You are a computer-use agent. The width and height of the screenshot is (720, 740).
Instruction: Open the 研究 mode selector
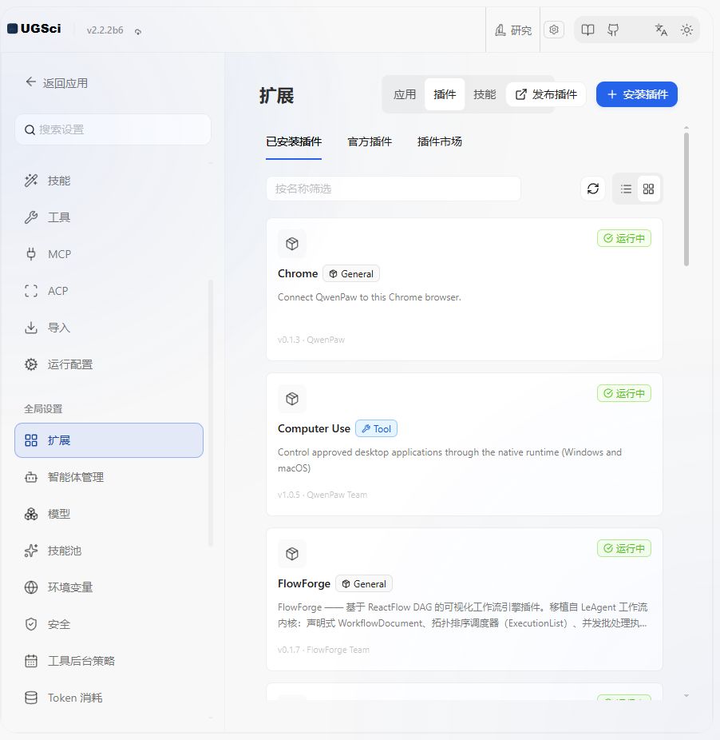[513, 30]
